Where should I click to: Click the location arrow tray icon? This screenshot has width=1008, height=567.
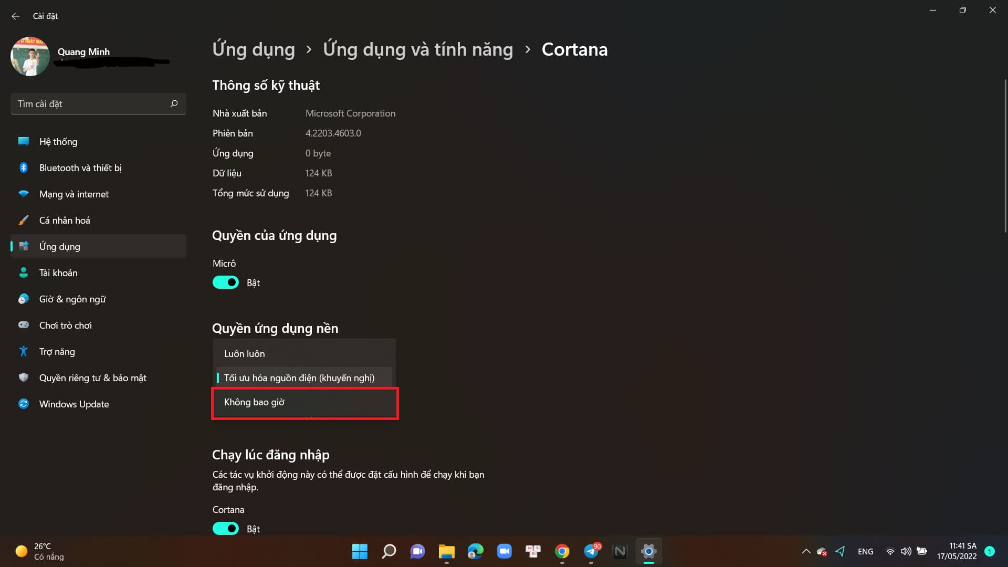(841, 551)
